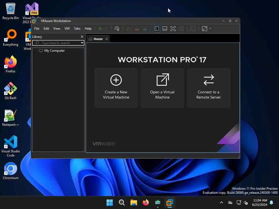Click the notification bell icon
The image size is (279, 209).
click(272, 202)
